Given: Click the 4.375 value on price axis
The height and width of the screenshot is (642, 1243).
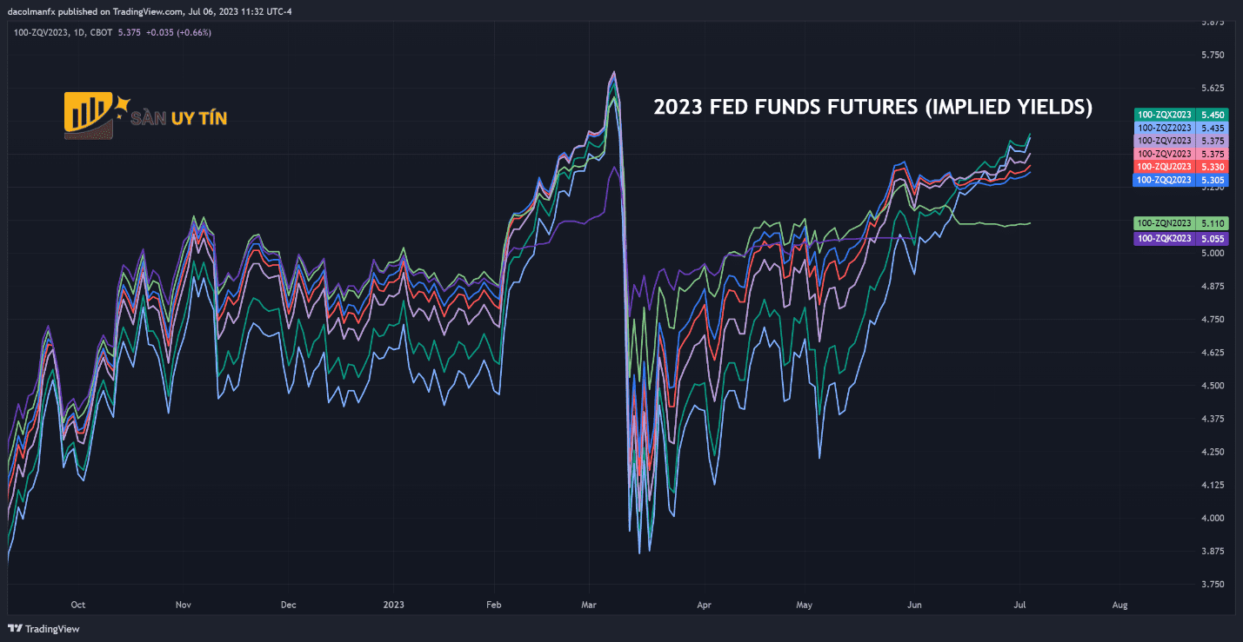Looking at the screenshot, I should 1212,419.
